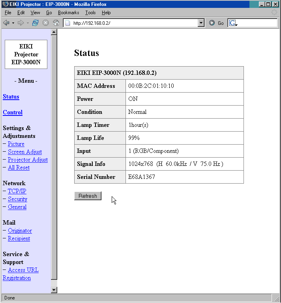Image resolution: width=281 pixels, height=303 pixels.
Task: Open the Picture settings link
Action: 16,144
